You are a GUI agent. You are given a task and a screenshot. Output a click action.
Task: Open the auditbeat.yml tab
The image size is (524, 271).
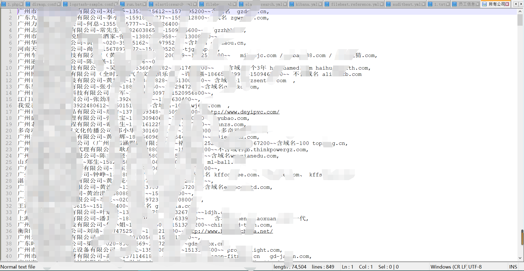[406, 4]
